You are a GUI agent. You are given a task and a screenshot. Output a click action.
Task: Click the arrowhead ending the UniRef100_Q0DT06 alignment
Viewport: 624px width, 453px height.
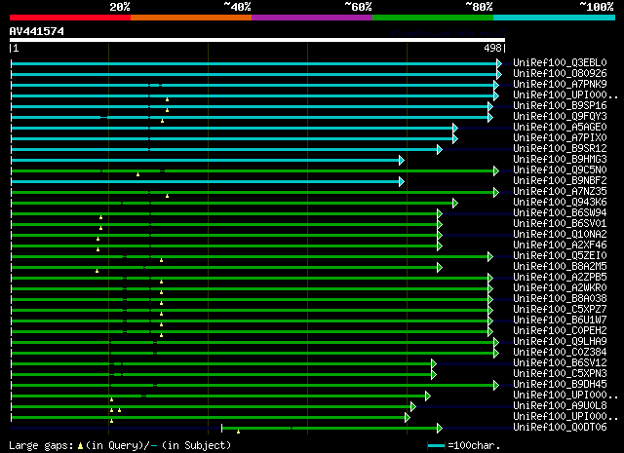tap(440, 429)
